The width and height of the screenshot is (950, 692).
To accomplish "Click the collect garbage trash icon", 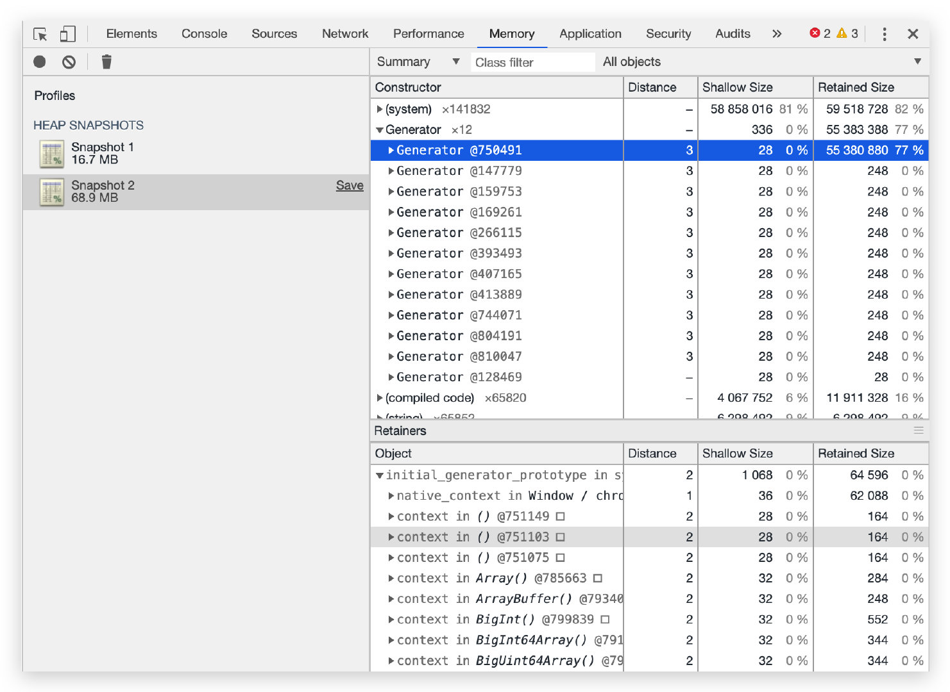I will point(106,62).
